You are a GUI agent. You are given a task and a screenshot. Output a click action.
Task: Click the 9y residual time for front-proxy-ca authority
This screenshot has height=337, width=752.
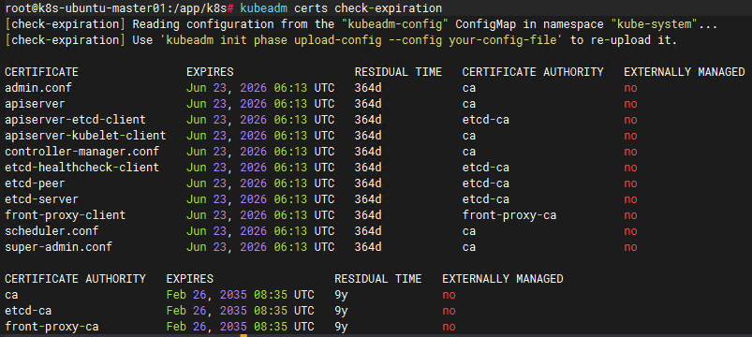point(341,327)
